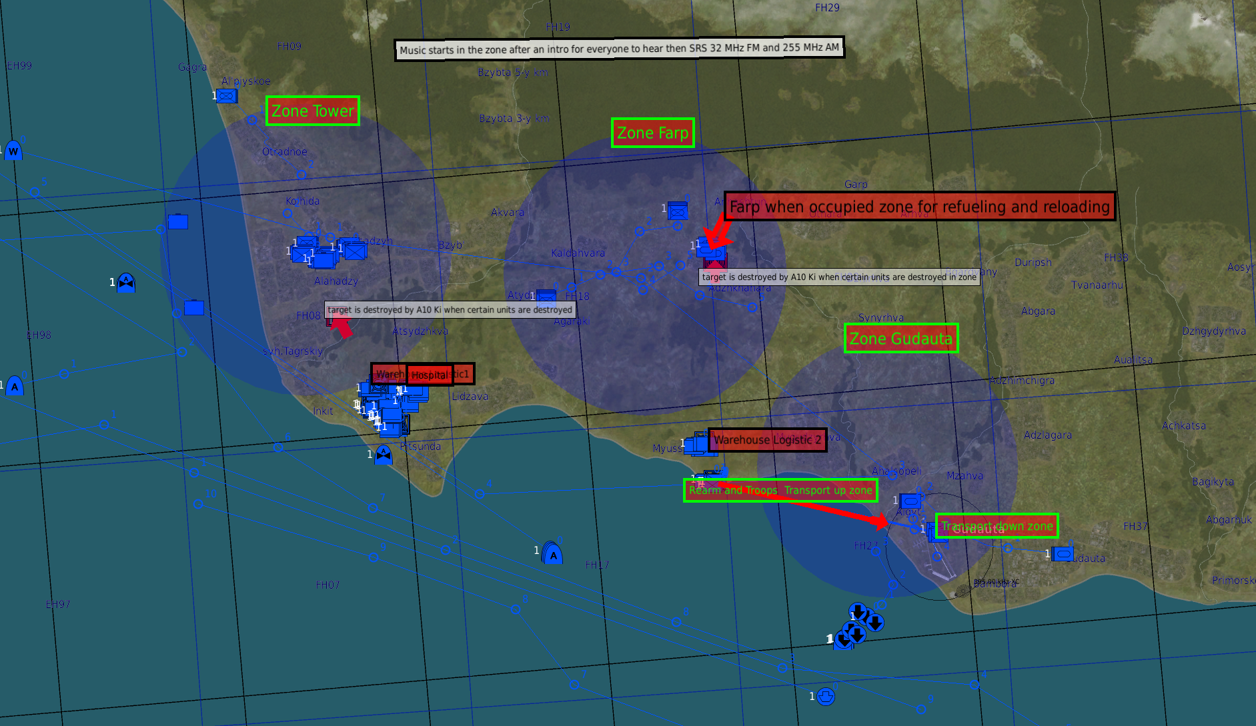Click the 'EH99' grid label
The height and width of the screenshot is (726, 1256).
click(19, 65)
